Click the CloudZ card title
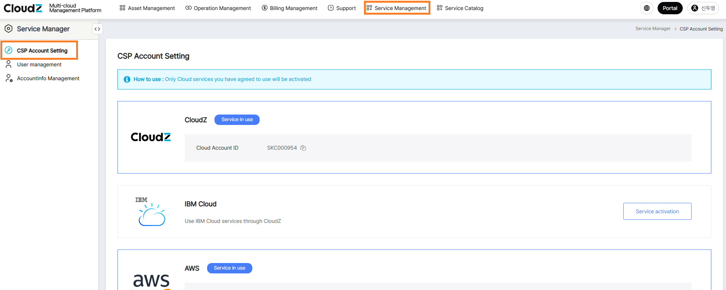Viewport: 726px width, 290px height. click(196, 120)
